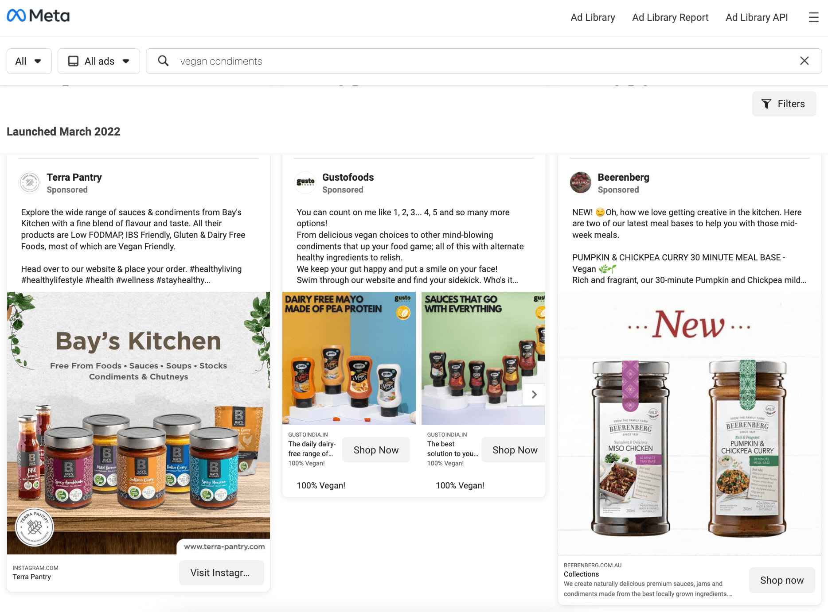This screenshot has height=612, width=828.
Task: Open the Bay's Kitchen ad image
Action: pyautogui.click(x=138, y=423)
